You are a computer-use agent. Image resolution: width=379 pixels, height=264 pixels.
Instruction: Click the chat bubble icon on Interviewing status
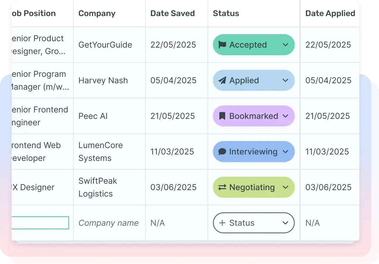(222, 152)
